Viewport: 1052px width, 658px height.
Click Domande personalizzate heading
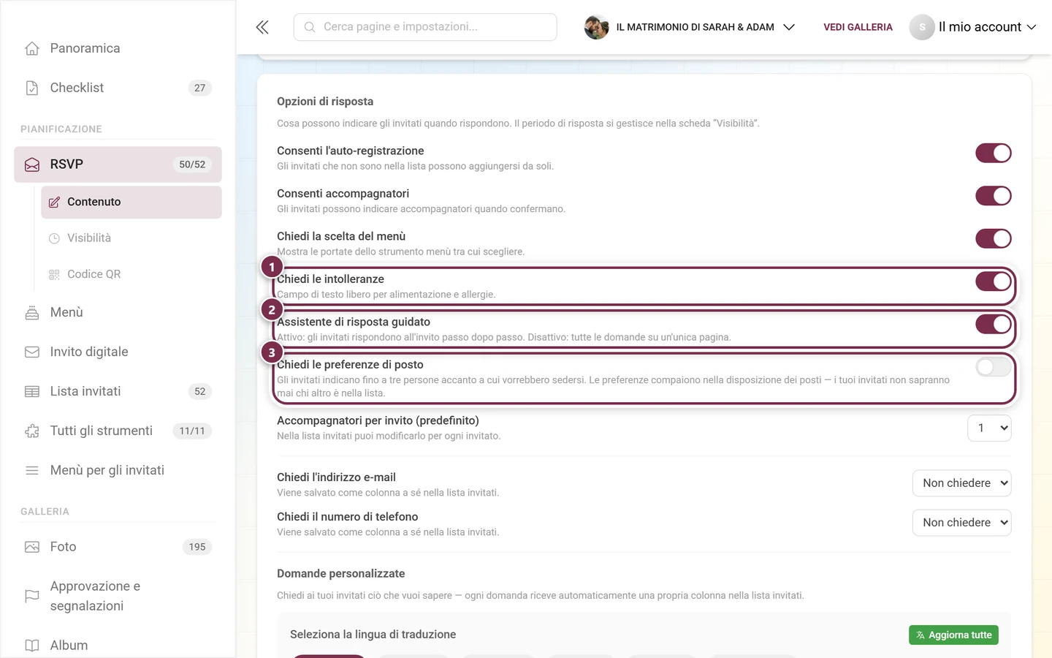tap(340, 574)
